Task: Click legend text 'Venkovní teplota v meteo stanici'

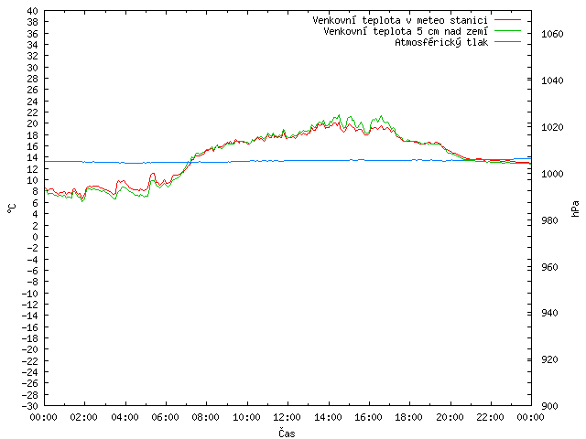Action: click(x=400, y=20)
